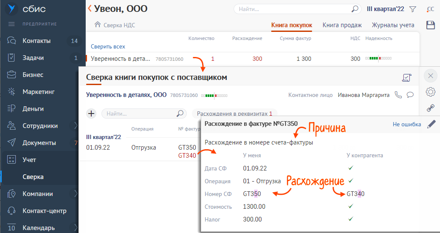Open the III квартал'22 period selector
Image resolution: width=440 pixels, height=233 pixels.
385,9
